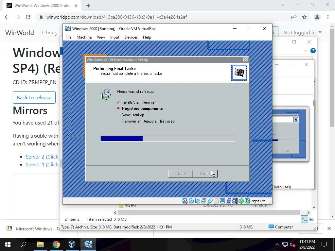Expand the File Explorer ribbon chevron
Screen dimensions: 335x251
point(306,51)
